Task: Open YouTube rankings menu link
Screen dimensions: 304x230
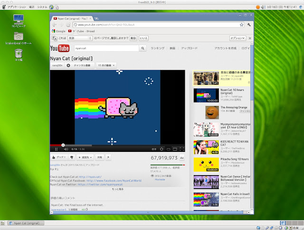Action: [x=157, y=48]
